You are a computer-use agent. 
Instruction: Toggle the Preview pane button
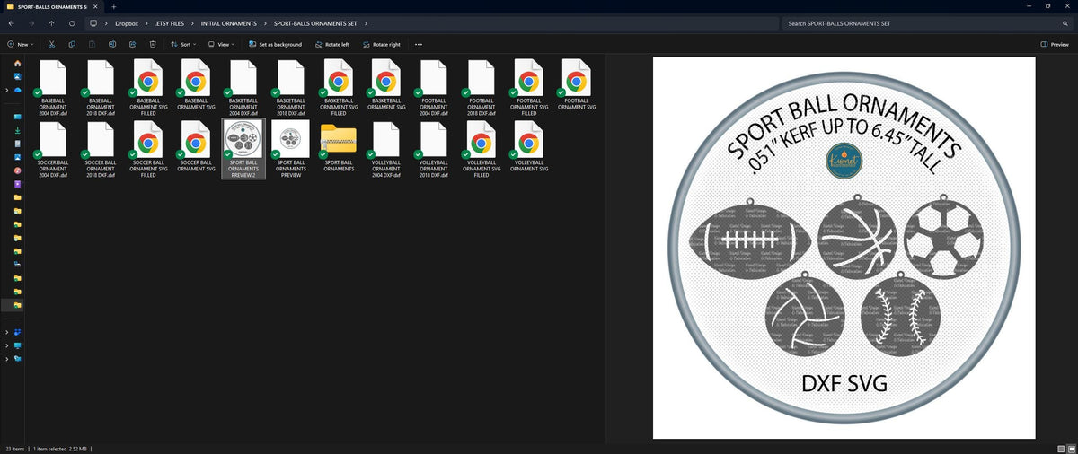1056,44
